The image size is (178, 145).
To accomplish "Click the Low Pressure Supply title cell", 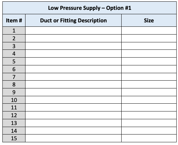I will coord(89,8).
